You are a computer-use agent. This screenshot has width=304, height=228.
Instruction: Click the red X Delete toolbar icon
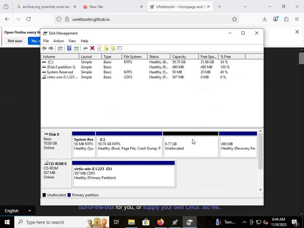tap(92, 48)
